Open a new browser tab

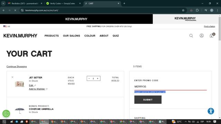pyautogui.click(x=124, y=3)
